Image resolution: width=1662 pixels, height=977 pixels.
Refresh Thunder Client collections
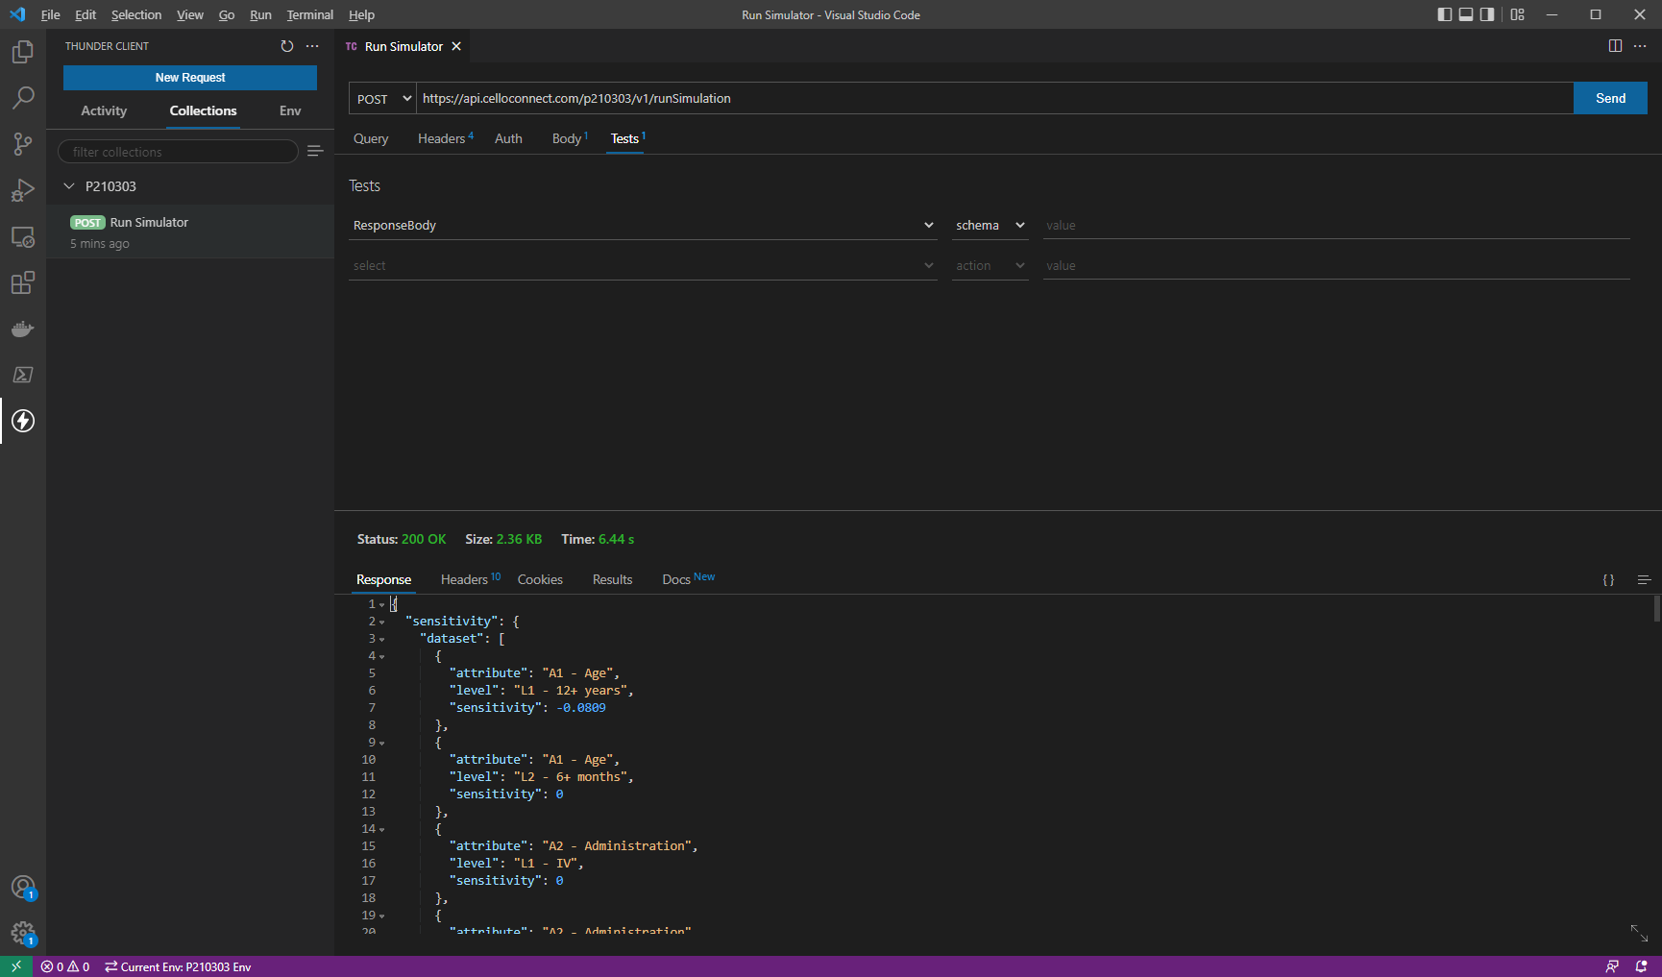pyautogui.click(x=286, y=45)
